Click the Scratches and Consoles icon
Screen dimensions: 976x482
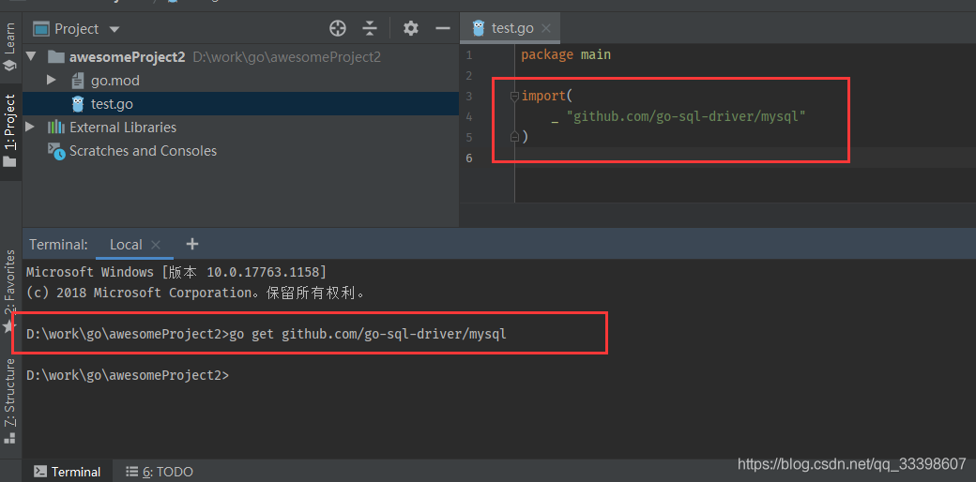(x=56, y=151)
